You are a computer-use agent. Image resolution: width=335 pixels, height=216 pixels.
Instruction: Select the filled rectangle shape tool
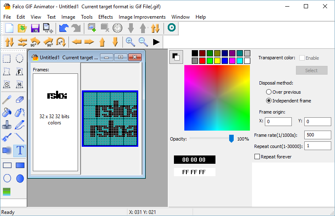click(x=20, y=165)
